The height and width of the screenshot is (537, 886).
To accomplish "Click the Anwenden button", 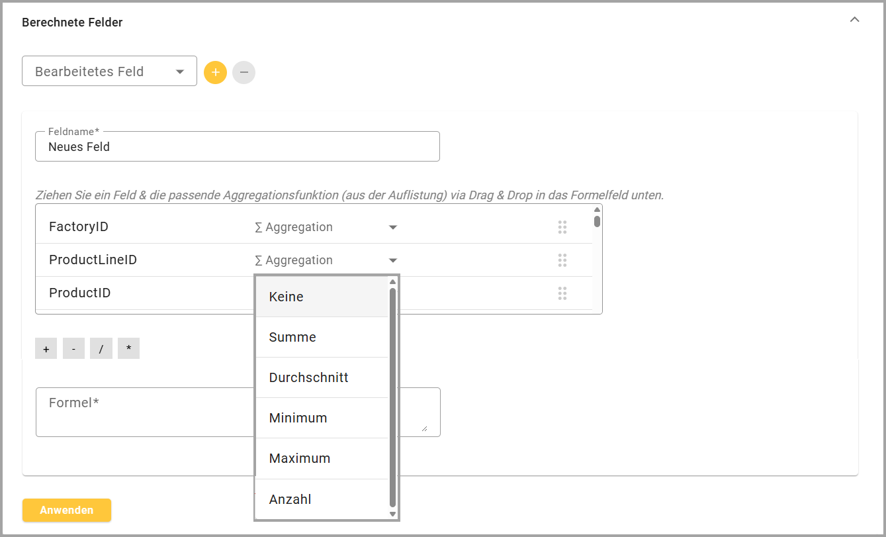I will point(66,510).
